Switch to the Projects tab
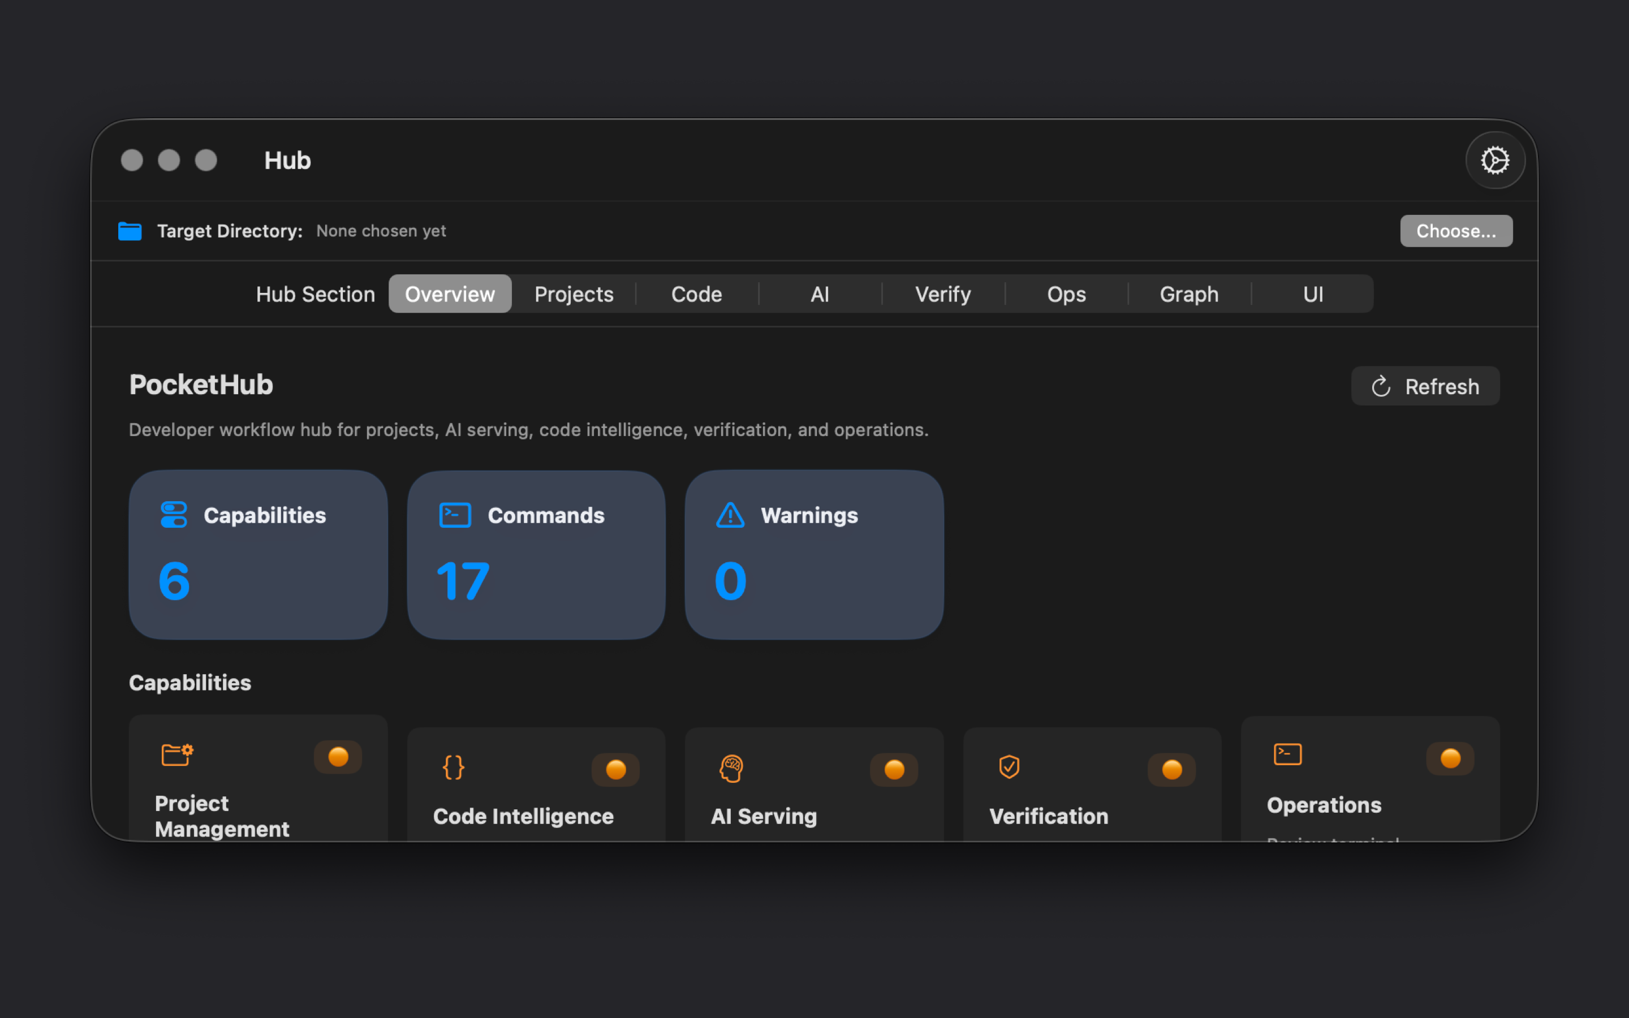Viewport: 1629px width, 1018px height. pos(574,294)
